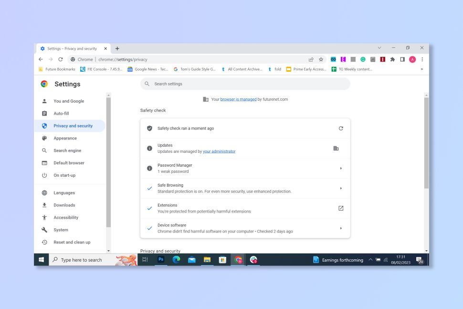
Task: Follow the 'your administrator' link
Action: [x=219, y=151]
